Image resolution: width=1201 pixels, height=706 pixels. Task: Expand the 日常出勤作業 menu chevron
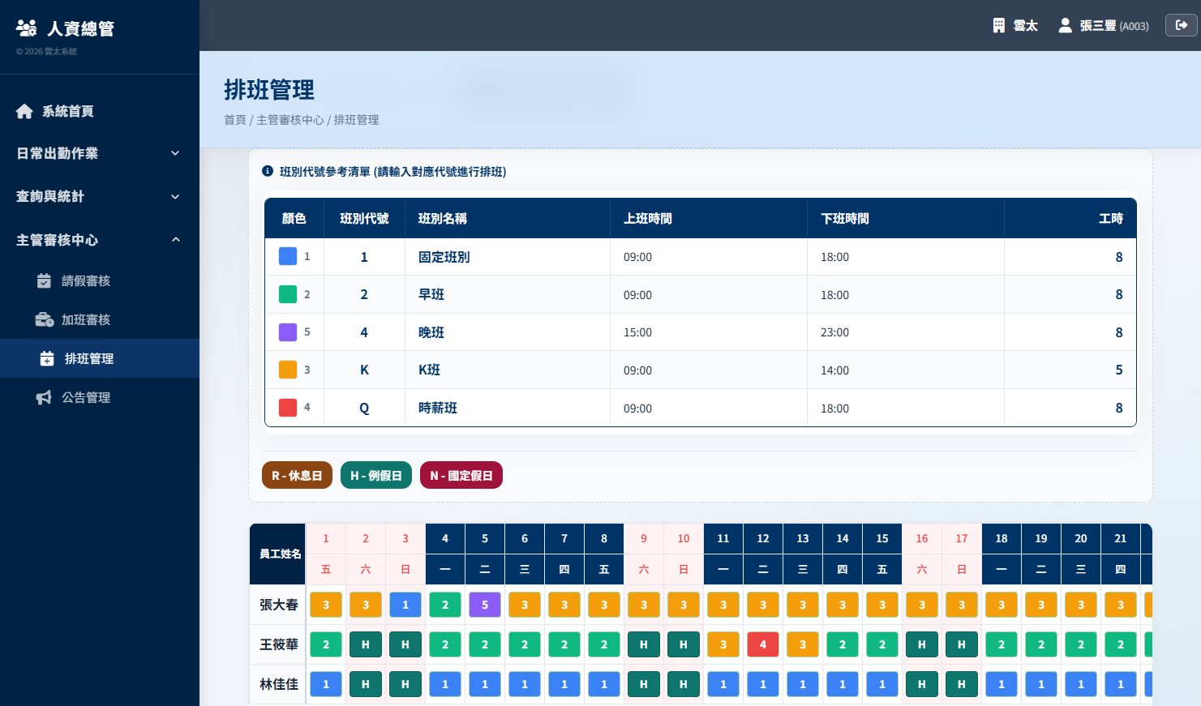point(175,153)
